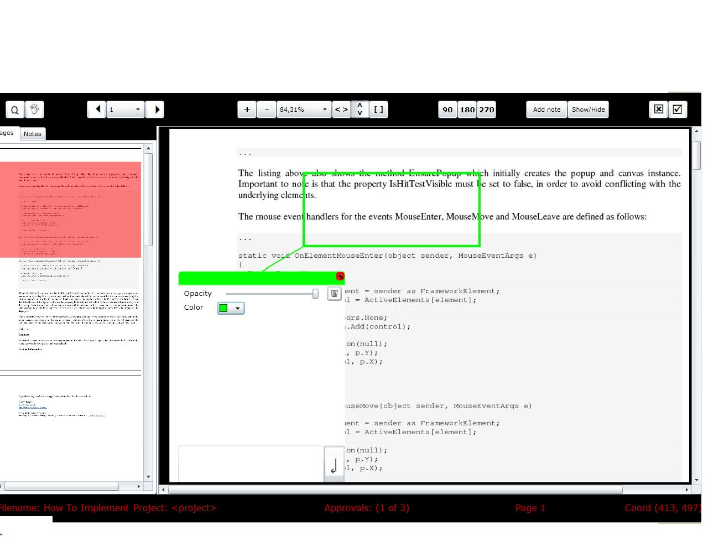Open the annotation Color dropdown

(x=238, y=308)
